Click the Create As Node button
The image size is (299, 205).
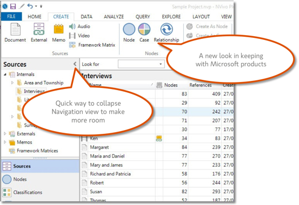pos(207,26)
